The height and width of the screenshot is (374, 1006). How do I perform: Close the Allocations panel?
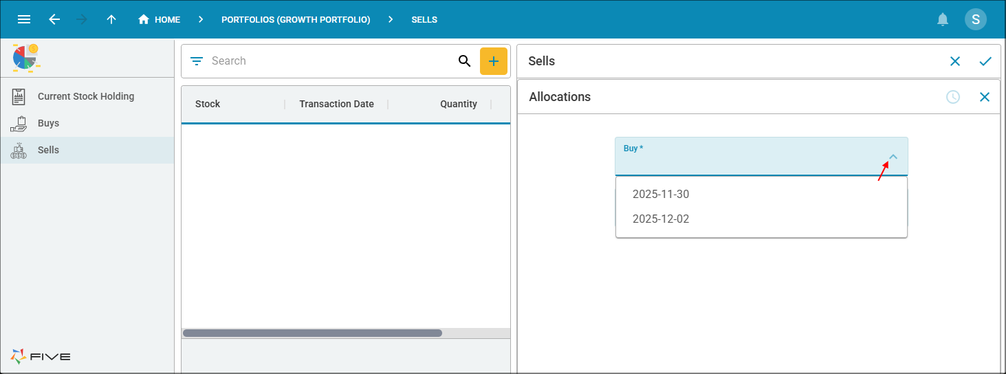click(984, 97)
